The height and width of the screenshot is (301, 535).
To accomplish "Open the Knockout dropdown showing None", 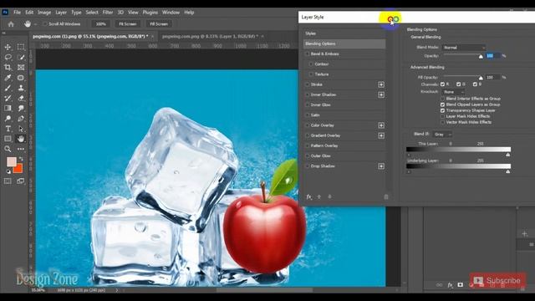I will coord(453,92).
